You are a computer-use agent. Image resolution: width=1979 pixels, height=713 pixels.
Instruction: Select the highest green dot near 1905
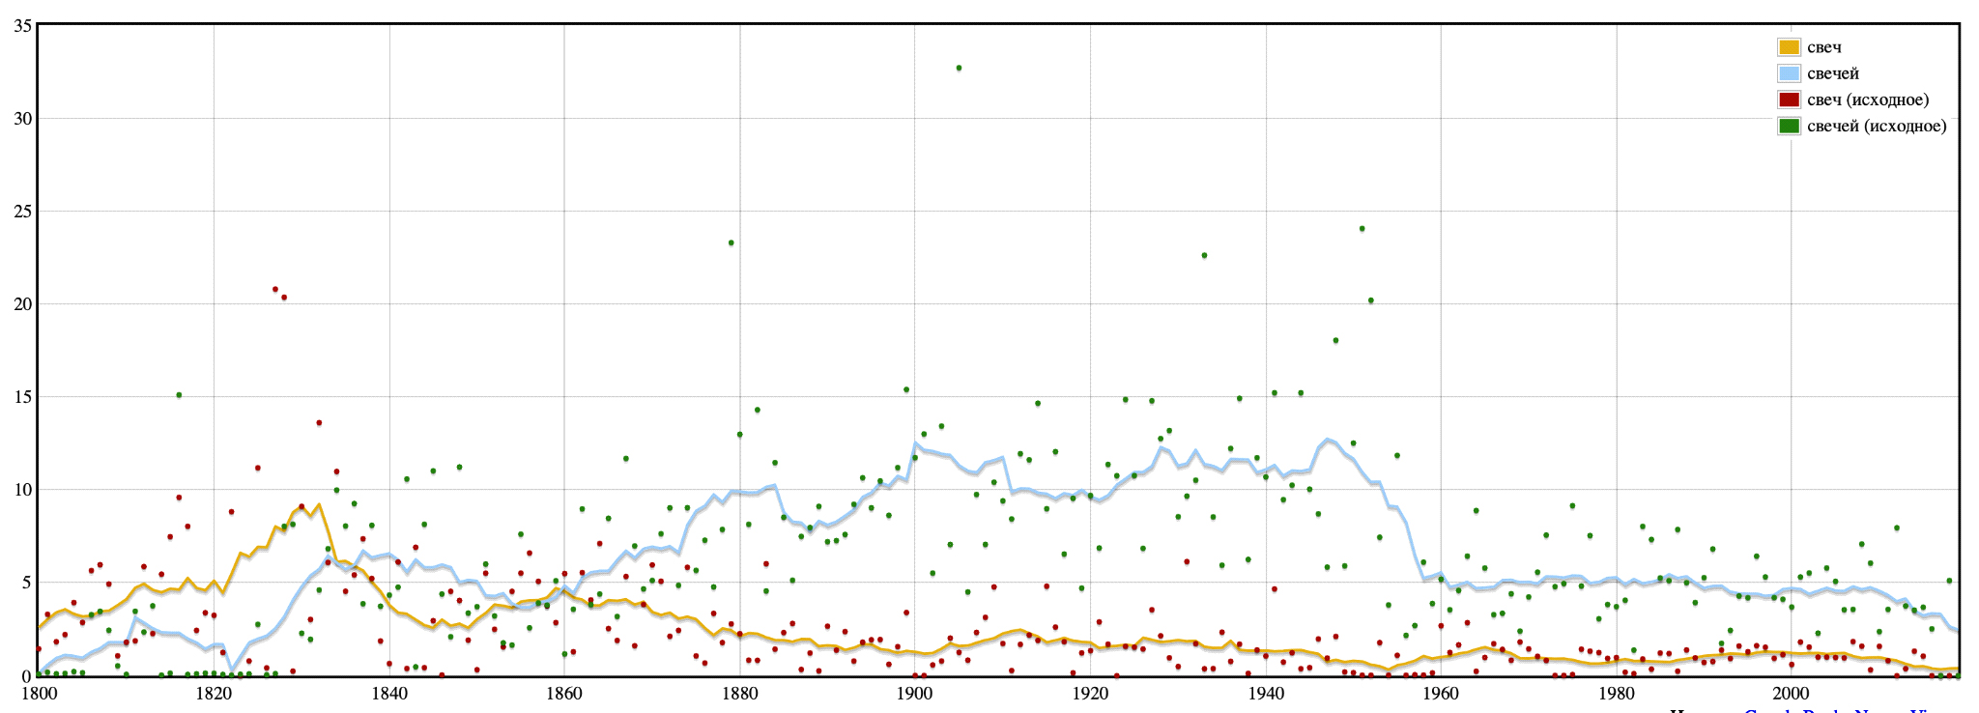959,69
